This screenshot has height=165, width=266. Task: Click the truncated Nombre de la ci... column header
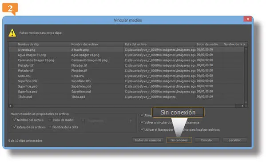tap(235, 44)
